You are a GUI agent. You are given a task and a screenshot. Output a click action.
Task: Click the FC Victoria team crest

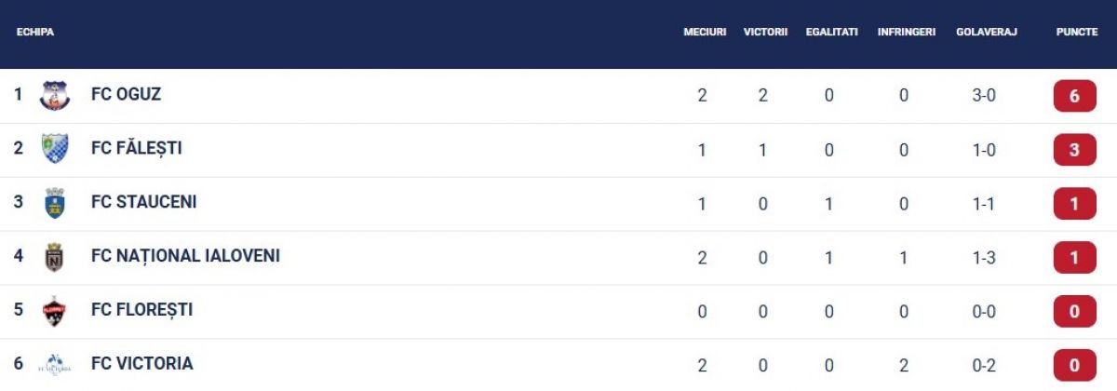click(x=55, y=364)
